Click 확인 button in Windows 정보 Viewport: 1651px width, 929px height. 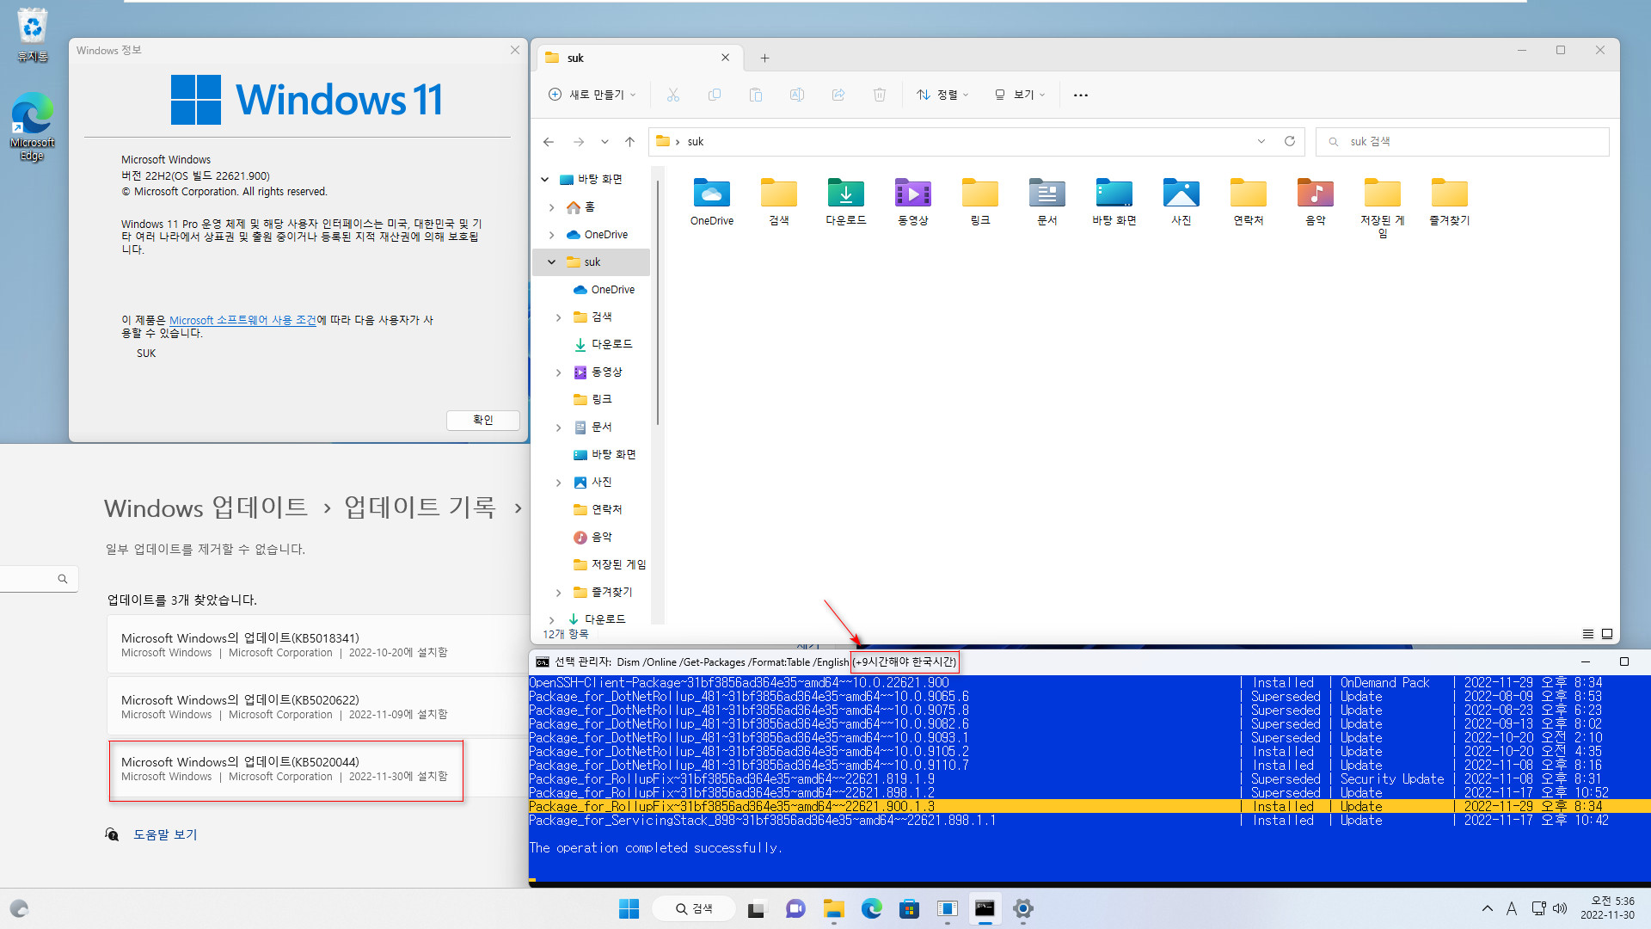tap(482, 420)
